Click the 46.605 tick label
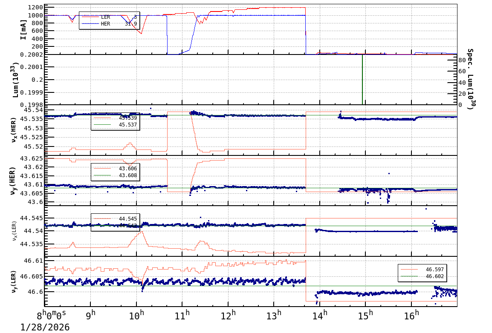This screenshot has height=333, width=492. (x=32, y=277)
